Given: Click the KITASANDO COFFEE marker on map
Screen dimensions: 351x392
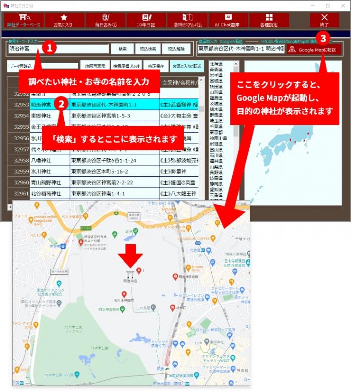Looking at the screenshot, I should [213, 238].
